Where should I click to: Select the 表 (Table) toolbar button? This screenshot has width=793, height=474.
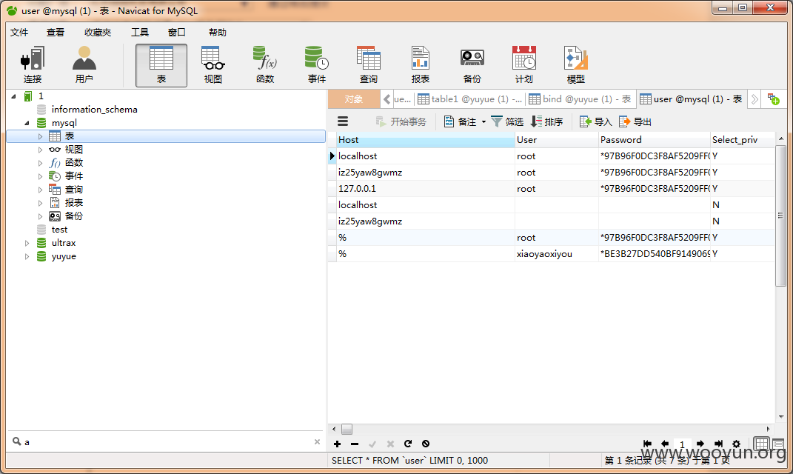click(161, 64)
